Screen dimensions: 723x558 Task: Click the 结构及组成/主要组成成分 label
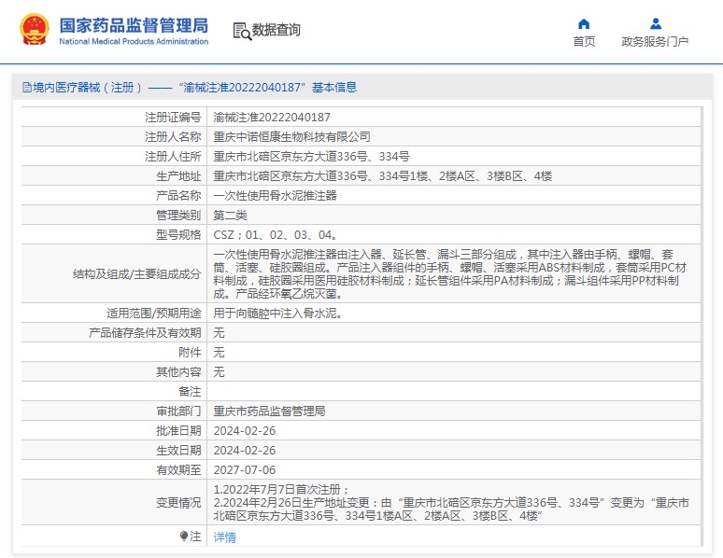pyautogui.click(x=137, y=274)
